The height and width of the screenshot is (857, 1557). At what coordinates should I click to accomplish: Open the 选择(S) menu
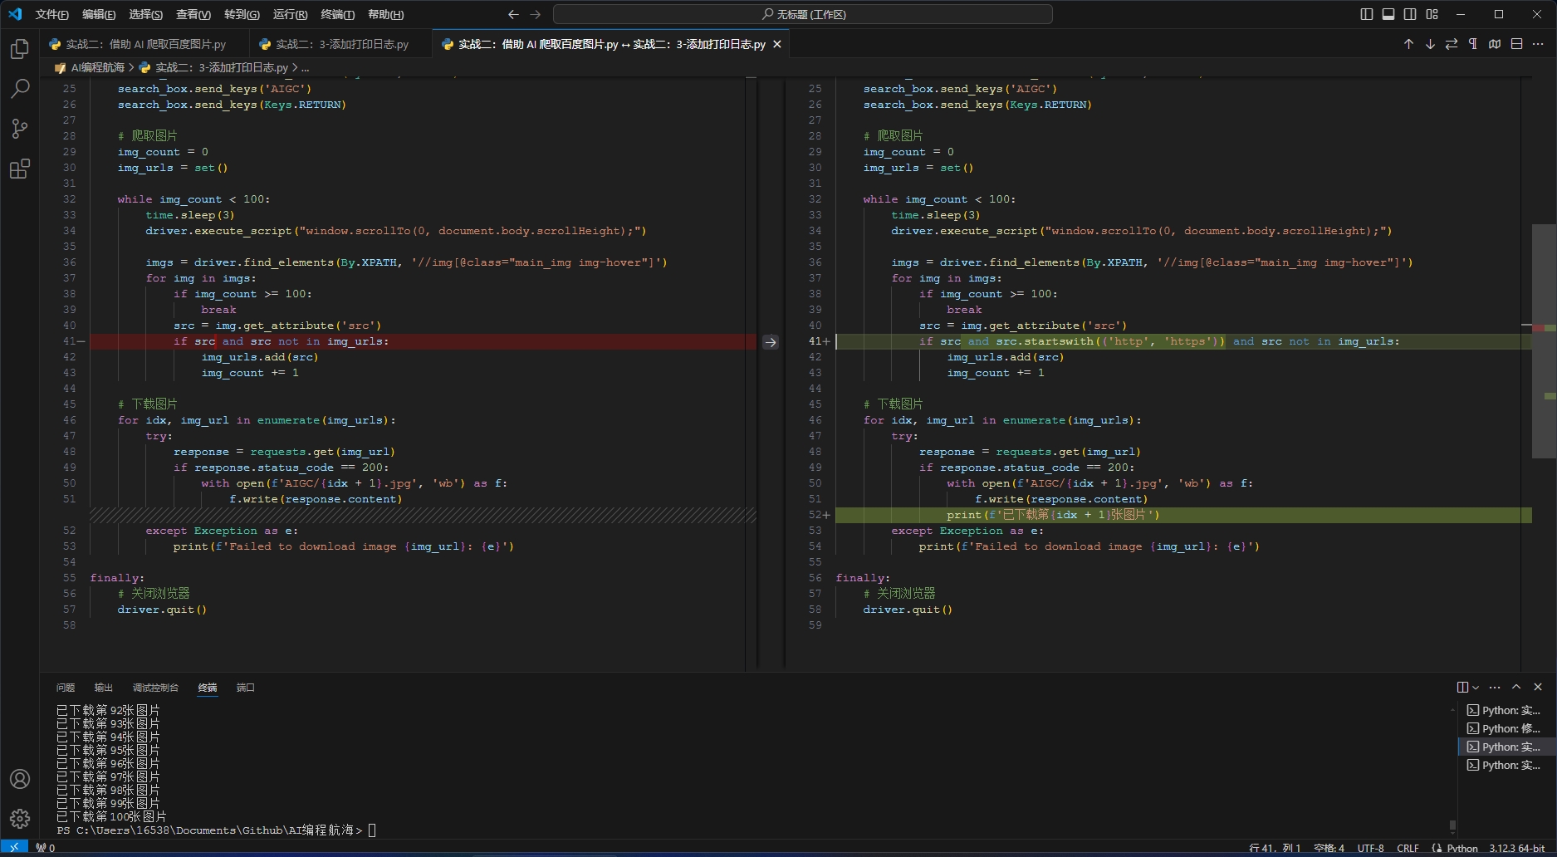click(x=146, y=14)
